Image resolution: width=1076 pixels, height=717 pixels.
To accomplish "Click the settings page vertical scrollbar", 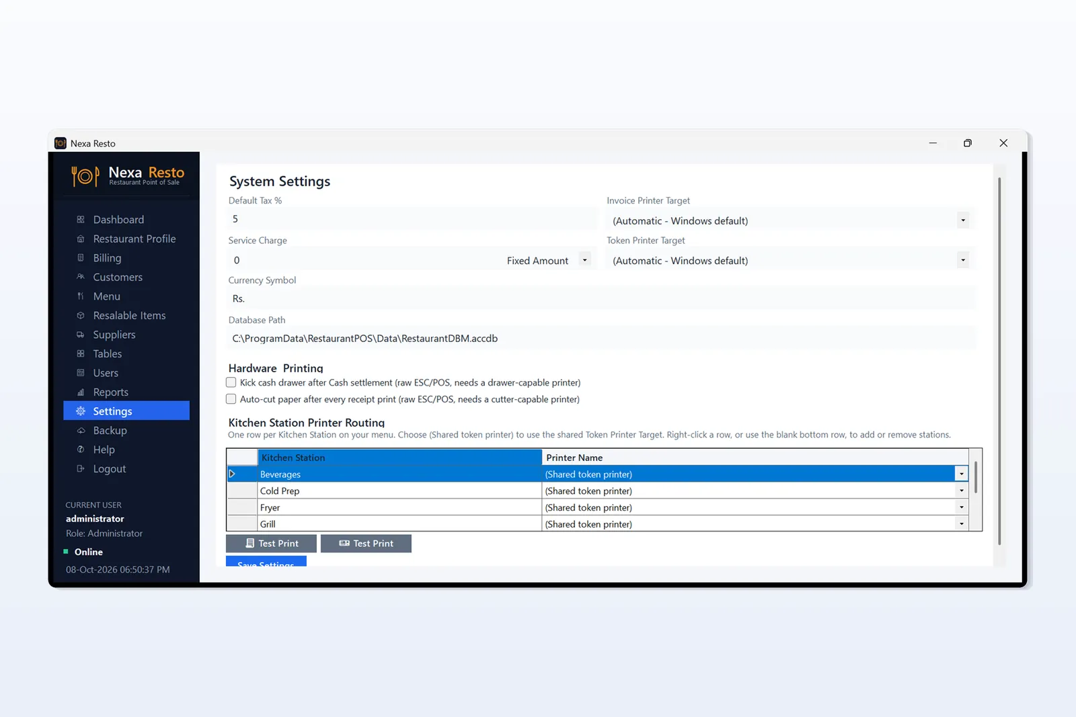I will pyautogui.click(x=999, y=362).
